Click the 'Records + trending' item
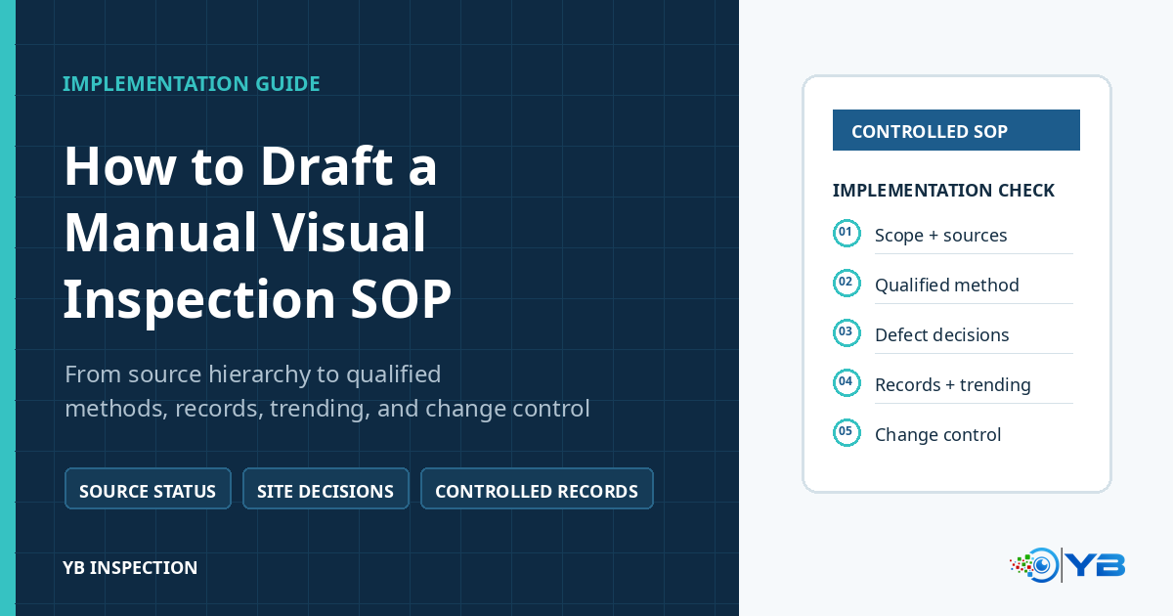The width and height of the screenshot is (1173, 616). pos(952,385)
